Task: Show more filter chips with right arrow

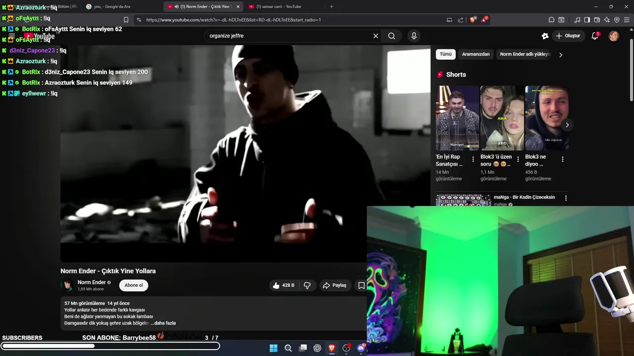Action: tap(561, 55)
